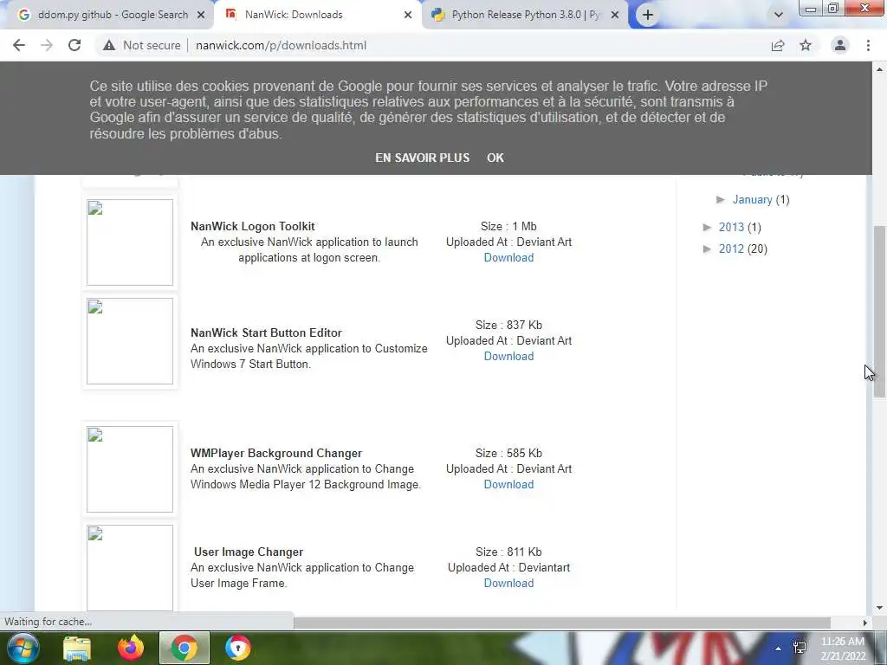Click the forward navigation arrow
This screenshot has width=887, height=665.
[47, 45]
